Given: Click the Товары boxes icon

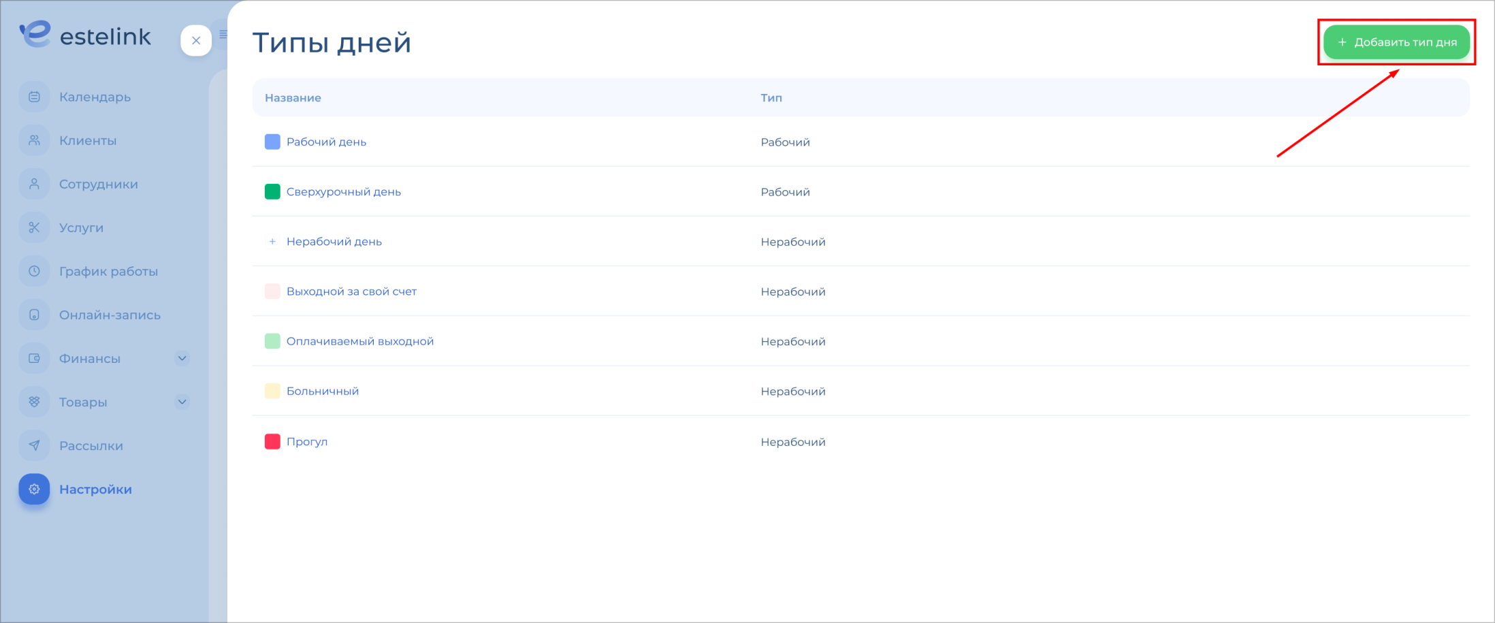Looking at the screenshot, I should [x=34, y=402].
